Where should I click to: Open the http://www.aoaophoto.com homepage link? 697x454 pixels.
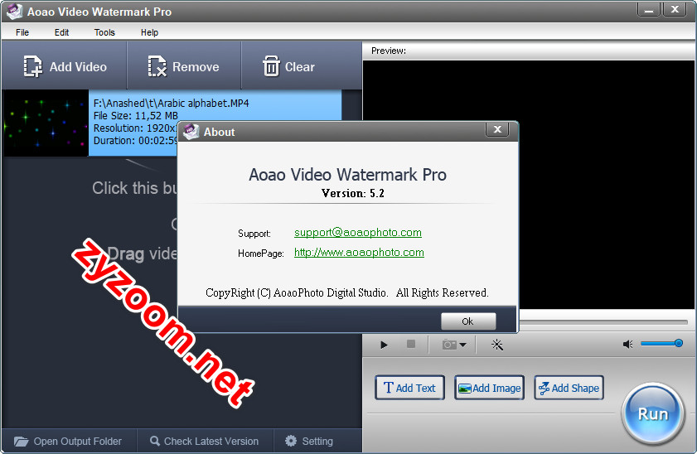359,253
